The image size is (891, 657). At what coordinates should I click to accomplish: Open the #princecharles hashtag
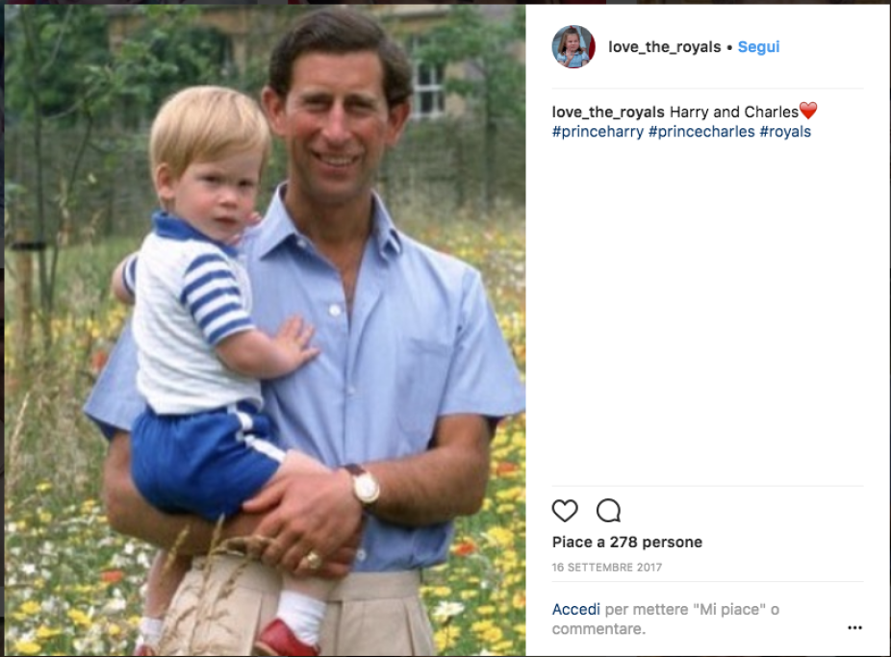701,132
